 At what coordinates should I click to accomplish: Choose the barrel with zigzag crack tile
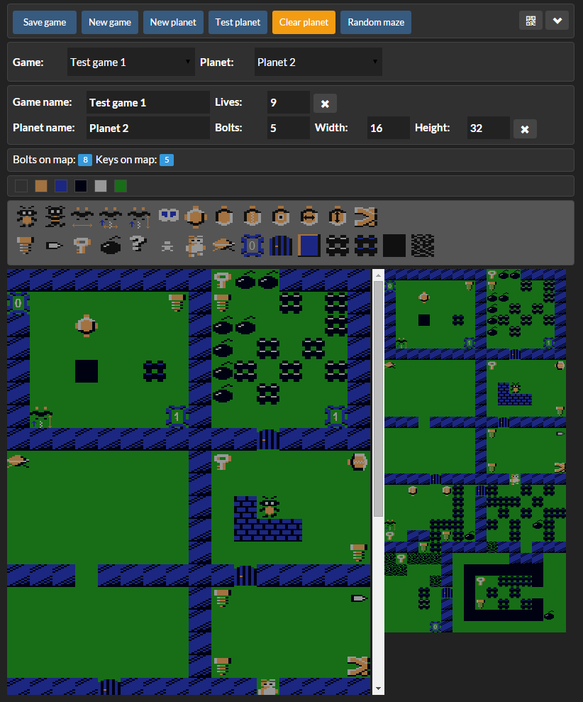tap(252, 217)
